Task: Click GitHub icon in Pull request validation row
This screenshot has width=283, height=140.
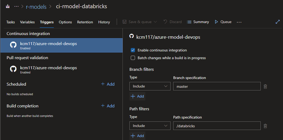Action: click(13, 69)
